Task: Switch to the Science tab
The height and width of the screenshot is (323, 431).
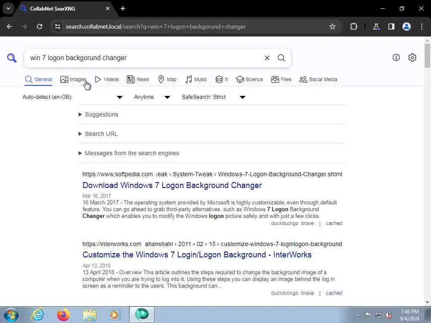Action: click(249, 79)
